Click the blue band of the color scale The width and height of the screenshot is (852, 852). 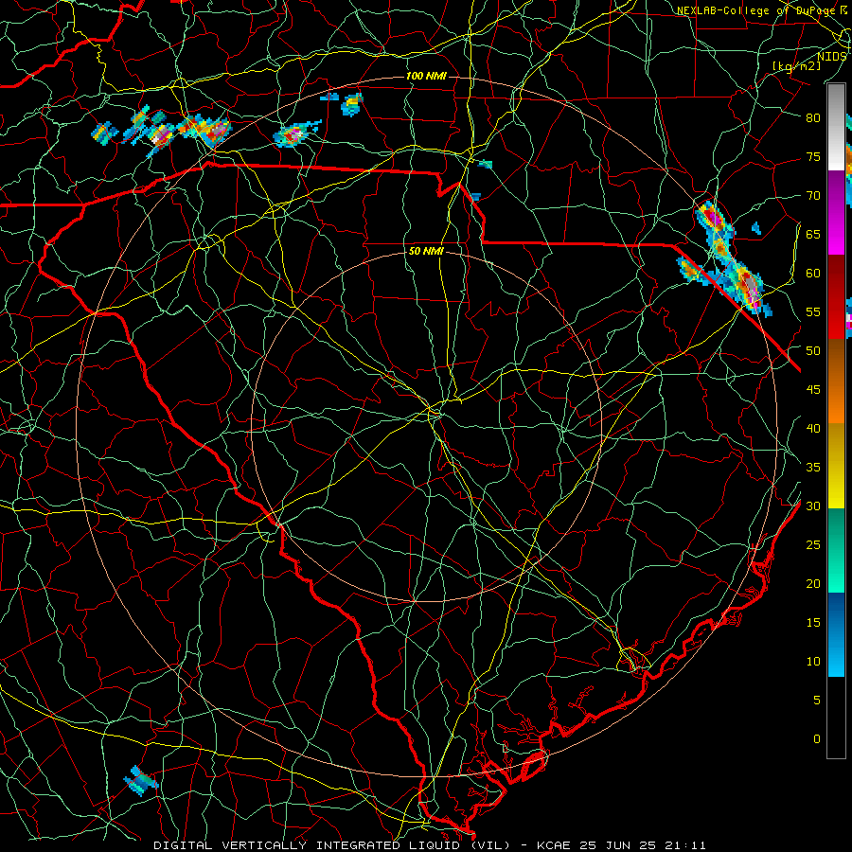836,634
